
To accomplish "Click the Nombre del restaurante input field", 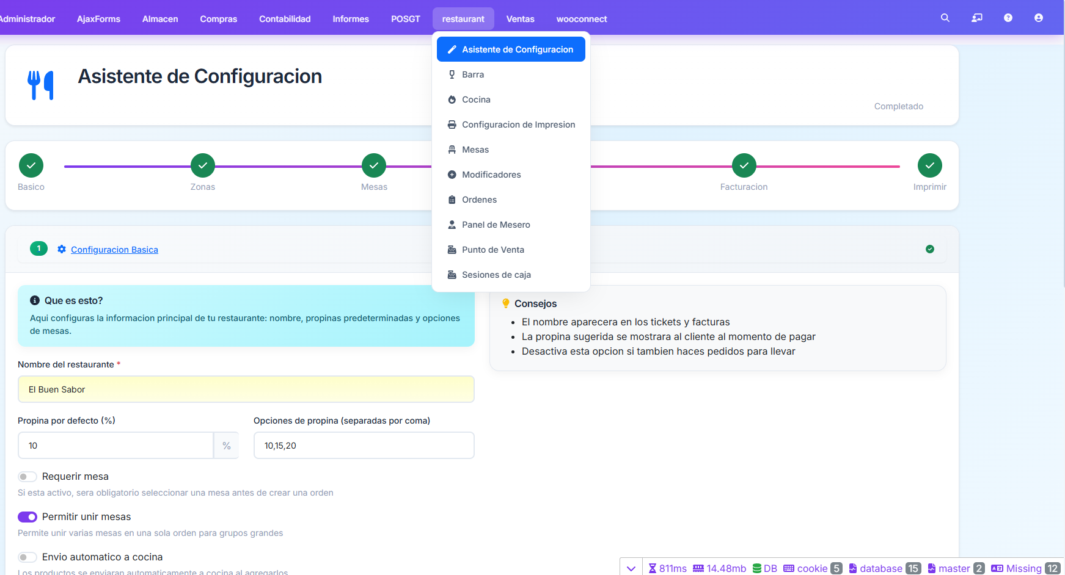I will 246,389.
